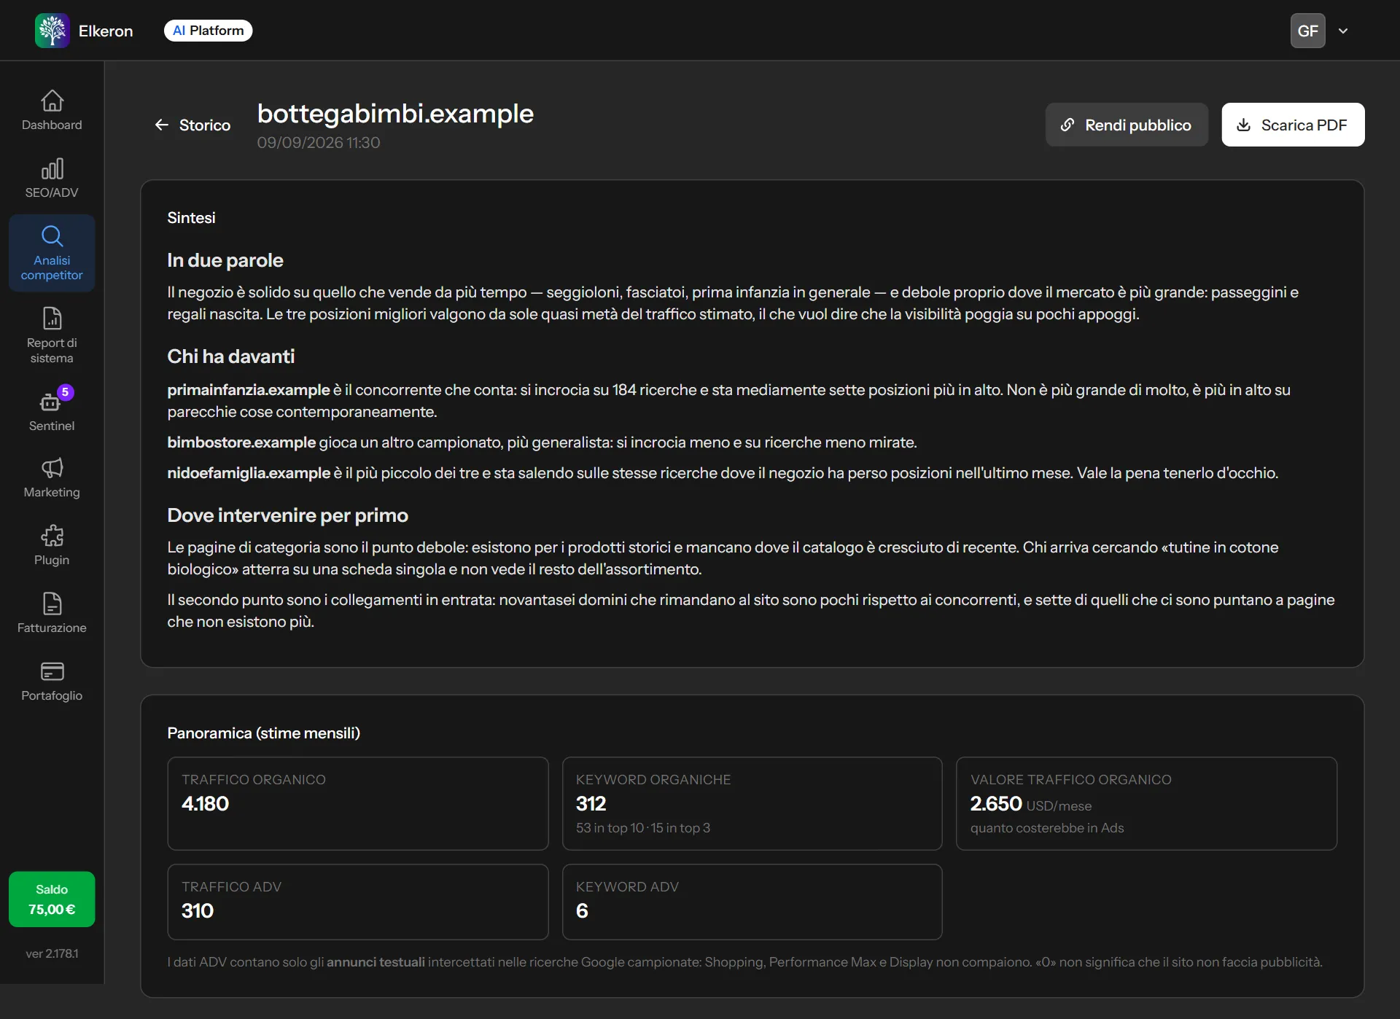Expand the user menu chevron
Image resolution: width=1400 pixels, height=1019 pixels.
click(1343, 31)
